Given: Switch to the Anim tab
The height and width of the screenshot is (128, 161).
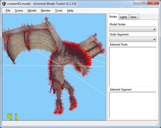Looking at the screenshot, I should pyautogui.click(x=134, y=17).
